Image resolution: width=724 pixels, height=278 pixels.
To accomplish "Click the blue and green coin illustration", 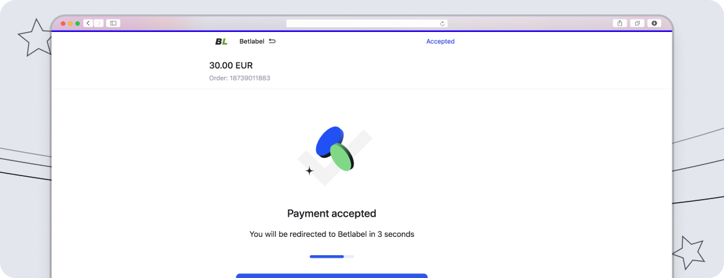I will click(335, 150).
